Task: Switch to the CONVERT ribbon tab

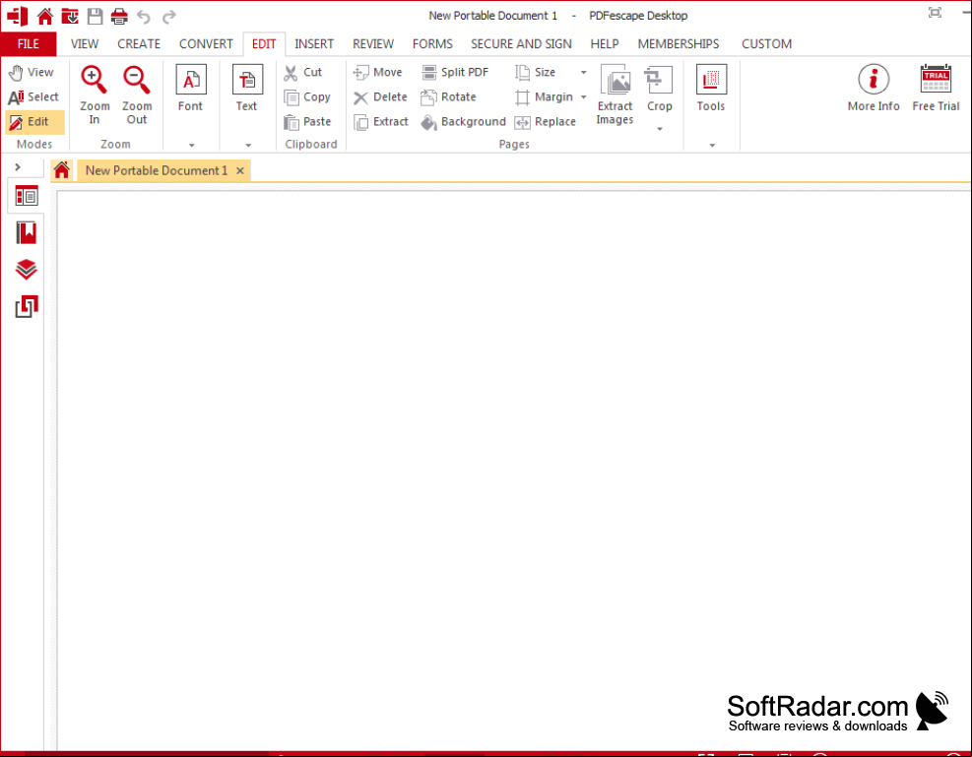Action: pyautogui.click(x=206, y=44)
